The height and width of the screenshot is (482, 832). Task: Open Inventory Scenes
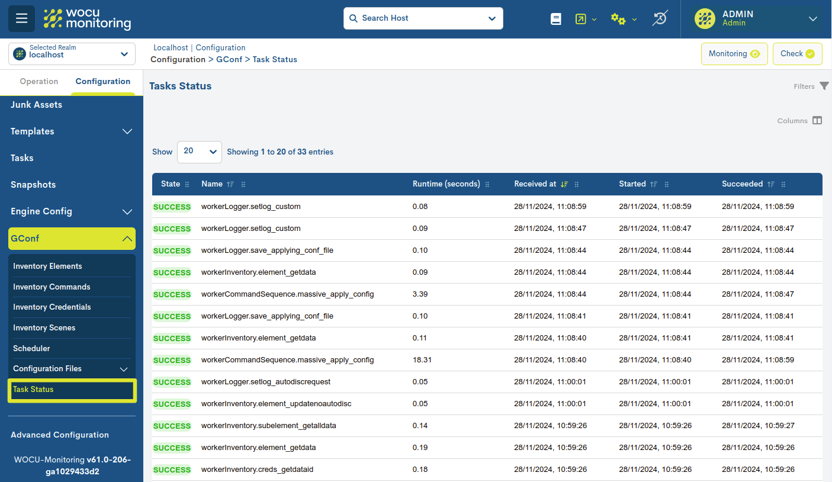click(44, 328)
